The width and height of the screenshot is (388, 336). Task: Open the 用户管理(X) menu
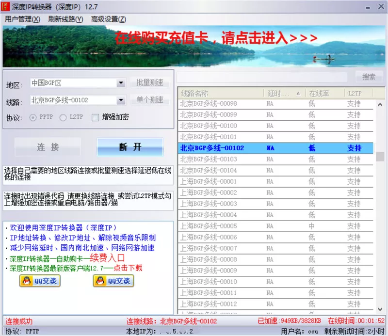point(22,19)
